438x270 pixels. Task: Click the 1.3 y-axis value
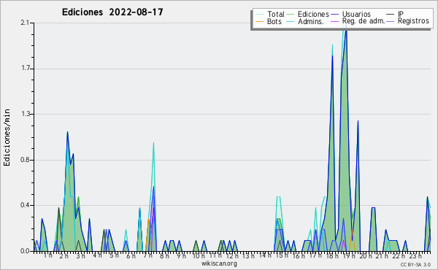pos(25,114)
